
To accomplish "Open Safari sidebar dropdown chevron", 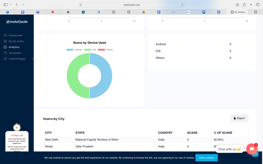I will click(11, 5).
